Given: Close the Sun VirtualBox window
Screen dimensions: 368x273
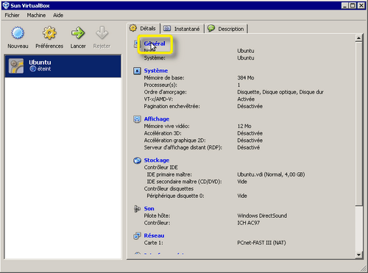Looking at the screenshot, I should click(x=361, y=5).
